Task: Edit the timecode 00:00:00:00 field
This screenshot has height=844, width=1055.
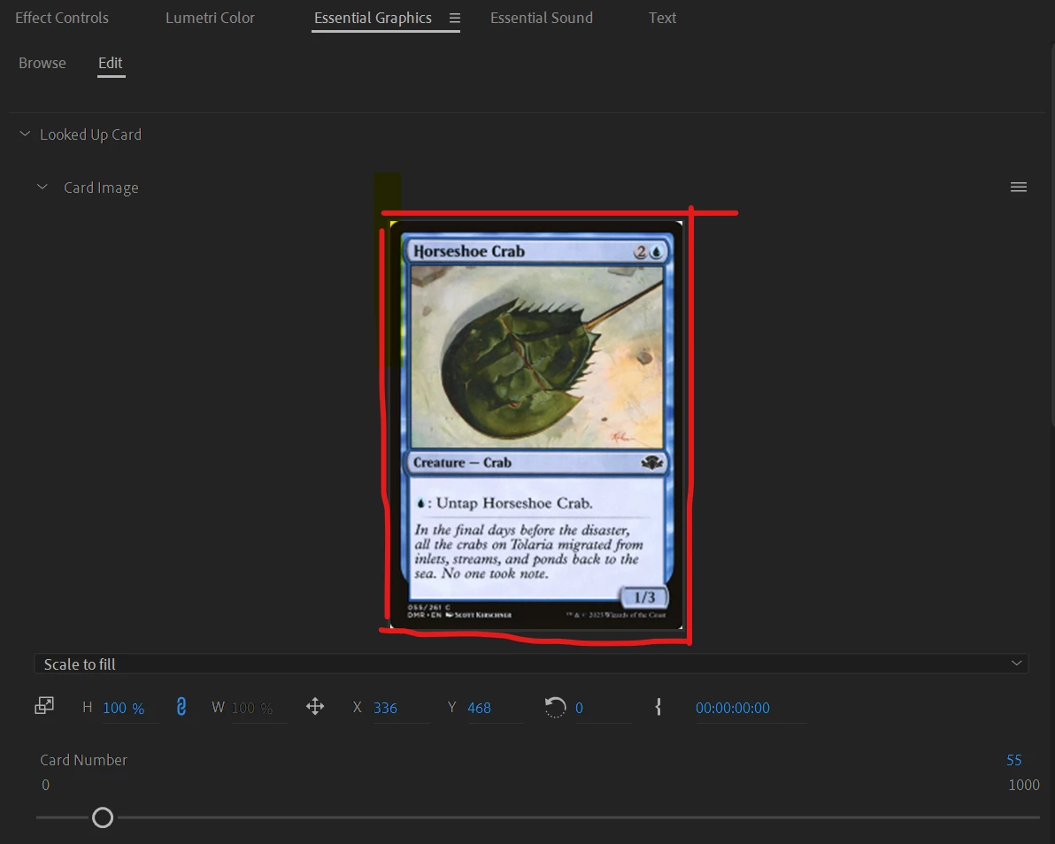Action: coord(733,708)
